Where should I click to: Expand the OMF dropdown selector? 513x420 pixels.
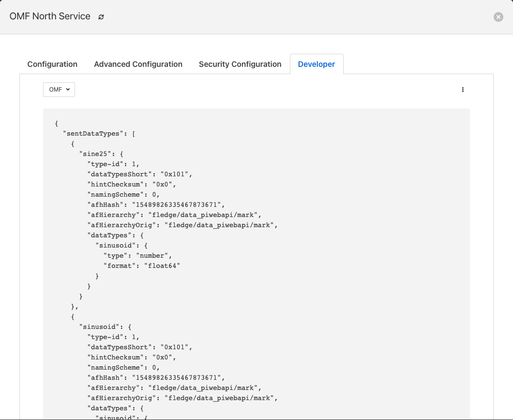59,90
